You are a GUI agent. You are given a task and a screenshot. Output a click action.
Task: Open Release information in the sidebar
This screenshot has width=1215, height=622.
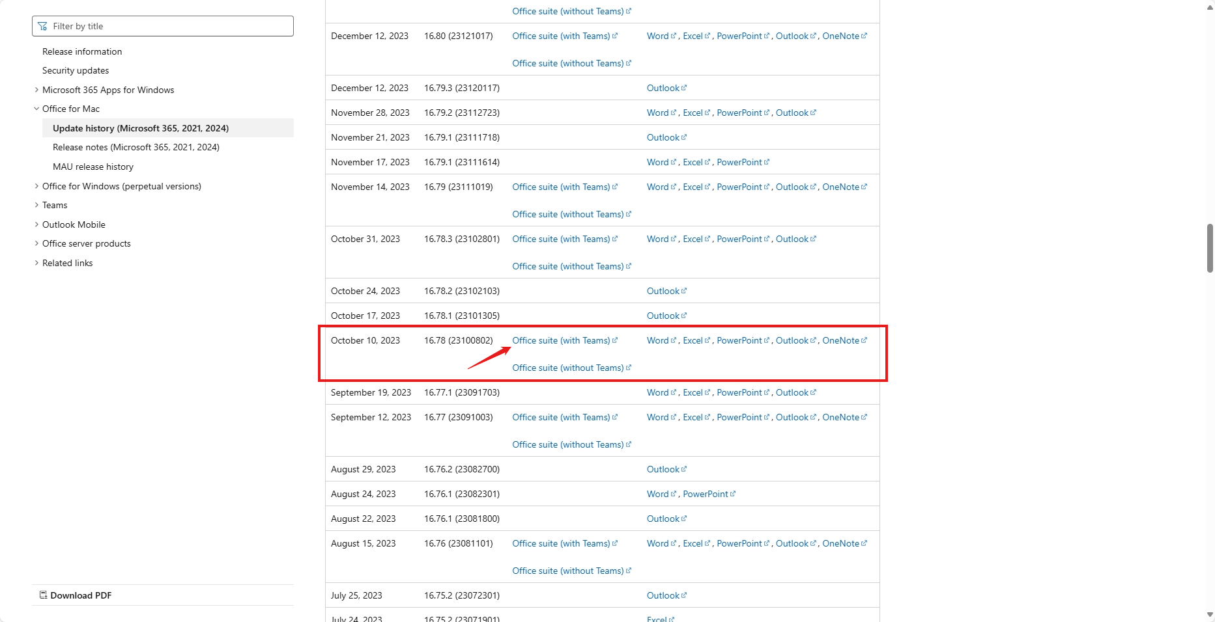coord(82,51)
